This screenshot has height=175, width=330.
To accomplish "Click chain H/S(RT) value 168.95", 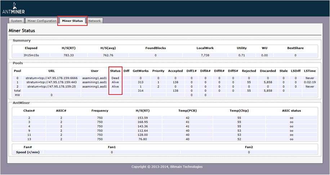I will [143, 122].
